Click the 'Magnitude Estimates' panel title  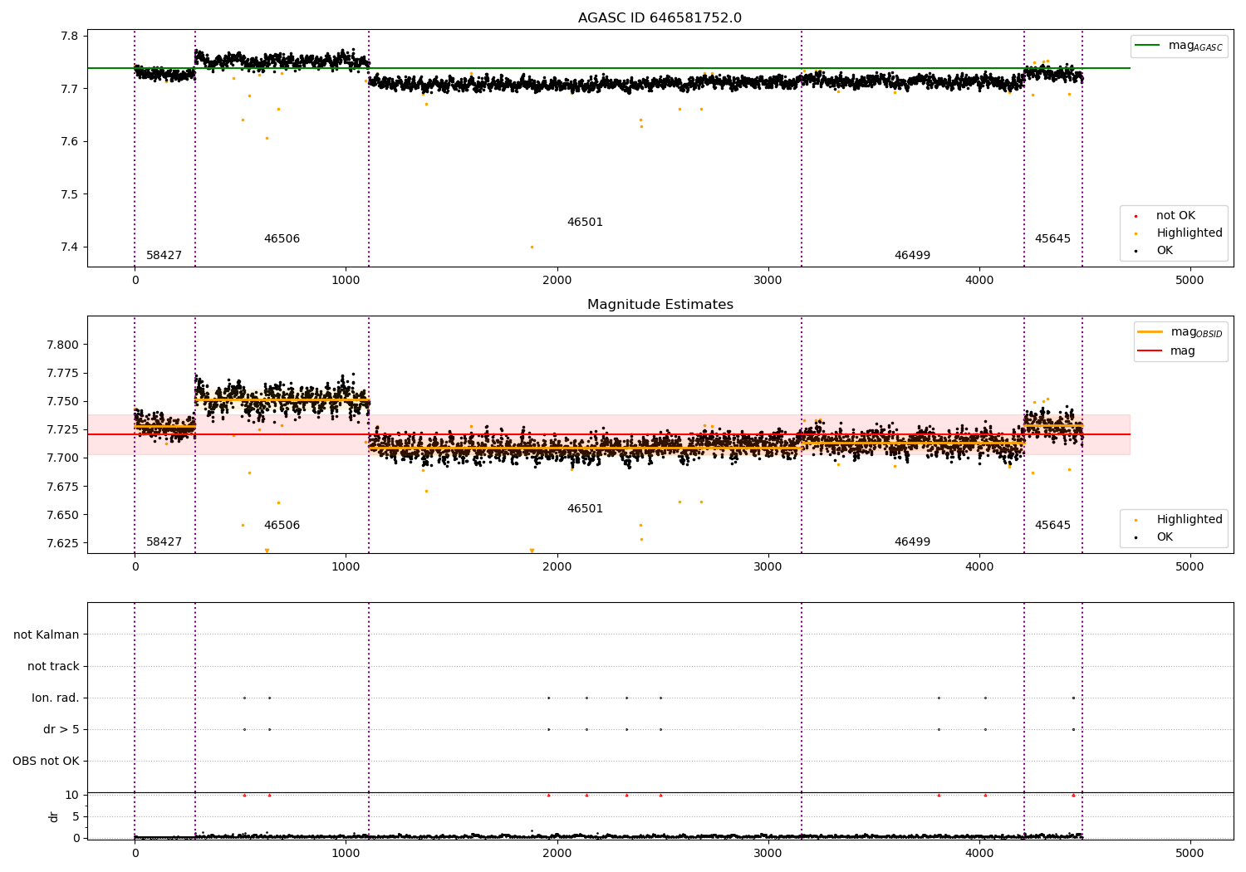point(660,305)
